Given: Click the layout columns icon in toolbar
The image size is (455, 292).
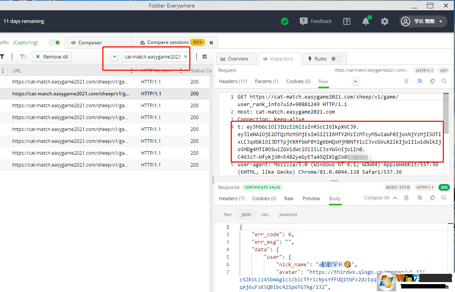Looking at the screenshot, I should [205, 57].
